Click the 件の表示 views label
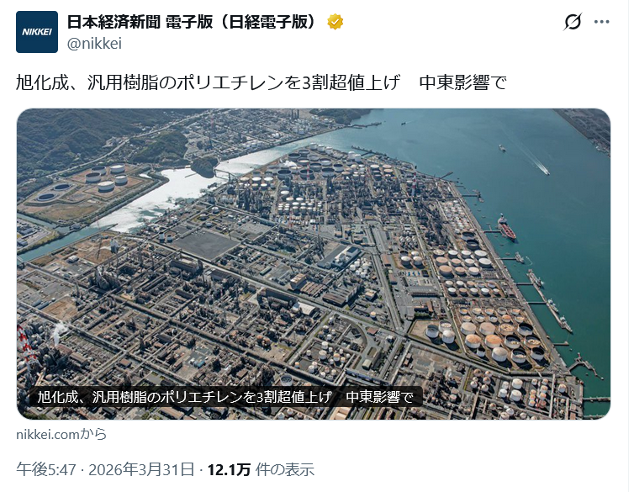The image size is (634, 492). (x=285, y=470)
